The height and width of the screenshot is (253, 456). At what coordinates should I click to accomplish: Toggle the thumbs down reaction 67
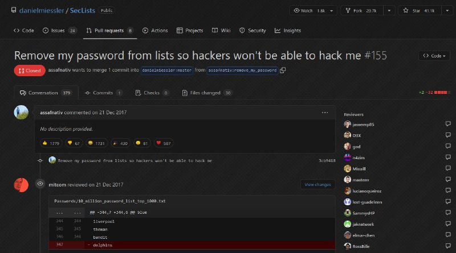pos(74,143)
